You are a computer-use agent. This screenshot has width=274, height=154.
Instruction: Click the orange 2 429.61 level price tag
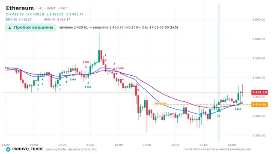point(259,104)
